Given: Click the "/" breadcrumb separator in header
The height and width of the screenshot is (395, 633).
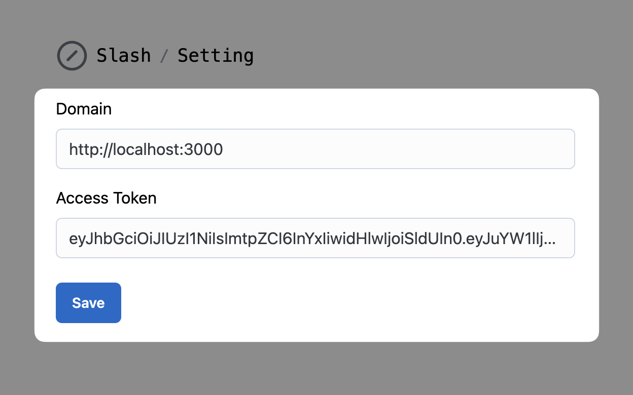Looking at the screenshot, I should coord(164,56).
